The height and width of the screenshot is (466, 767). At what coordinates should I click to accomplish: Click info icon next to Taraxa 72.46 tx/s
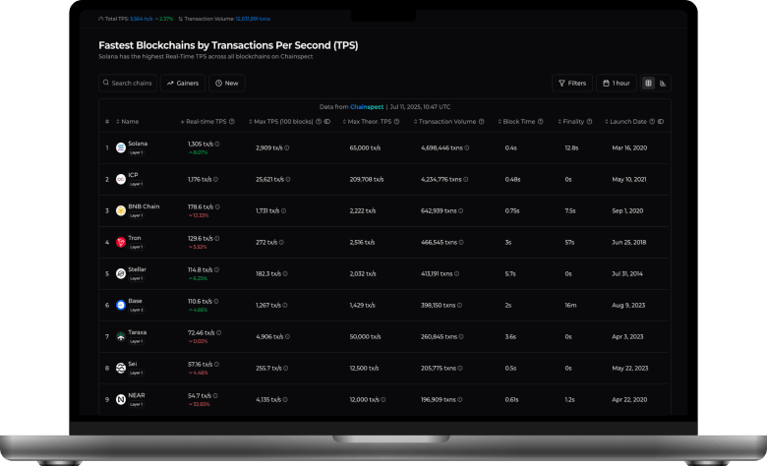click(x=218, y=333)
